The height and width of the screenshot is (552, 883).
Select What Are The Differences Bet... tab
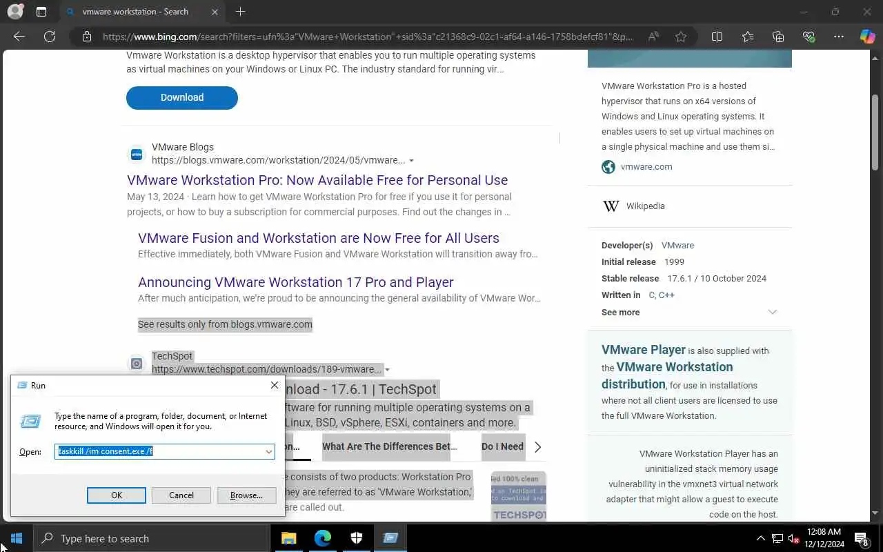point(390,446)
